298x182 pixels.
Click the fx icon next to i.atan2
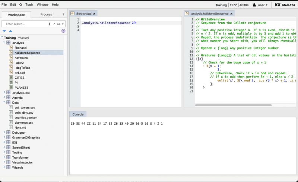click(x=11, y=62)
